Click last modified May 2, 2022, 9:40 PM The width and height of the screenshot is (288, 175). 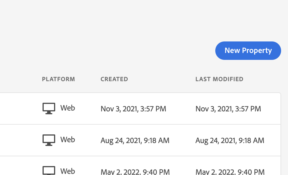click(x=230, y=172)
